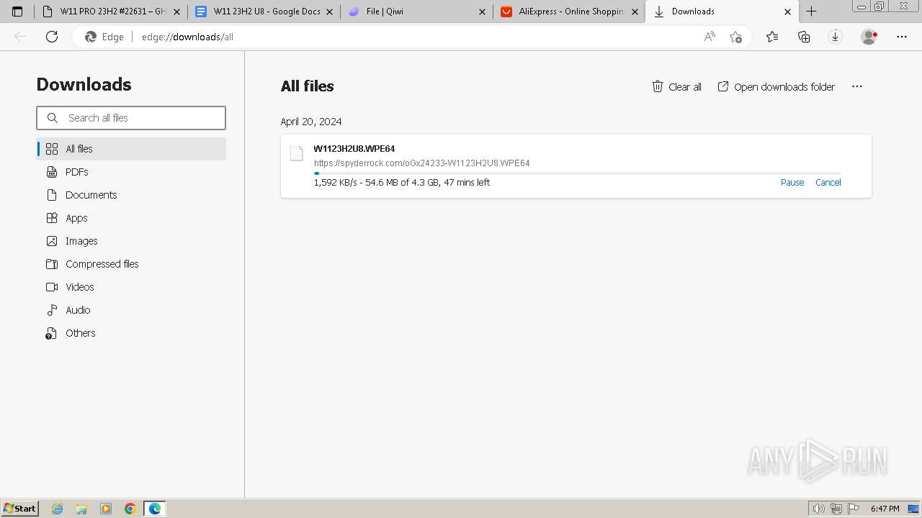Close the File | Qiwi tab
The height and width of the screenshot is (518, 922).
[x=482, y=12]
